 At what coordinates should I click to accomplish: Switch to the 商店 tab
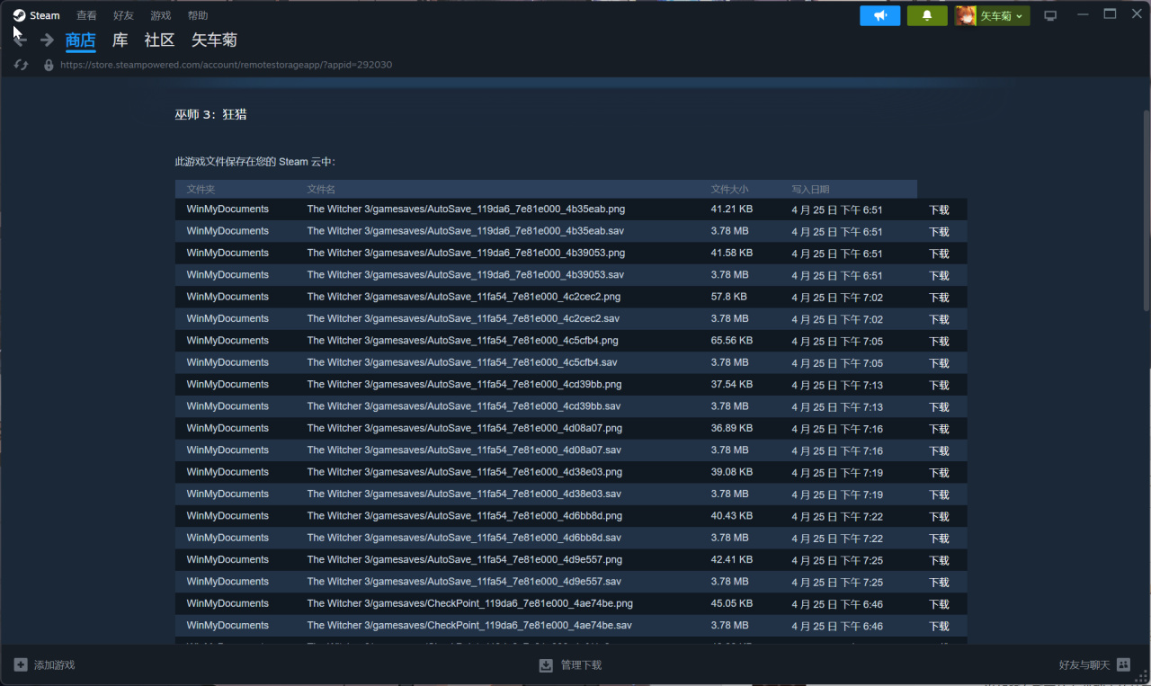[81, 40]
